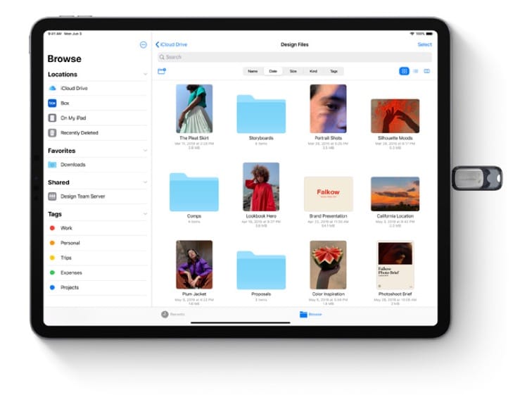Tap the Browse heading

coord(64,58)
